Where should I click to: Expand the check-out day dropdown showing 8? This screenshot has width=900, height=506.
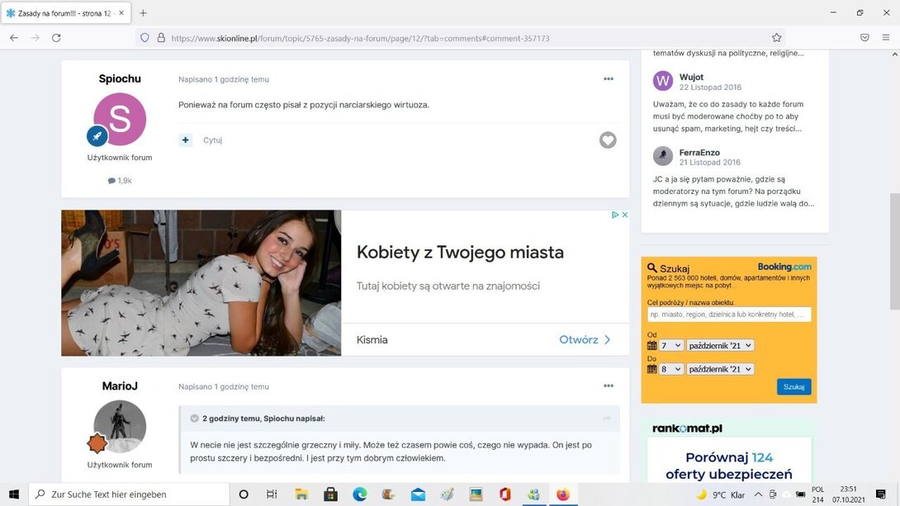click(671, 369)
